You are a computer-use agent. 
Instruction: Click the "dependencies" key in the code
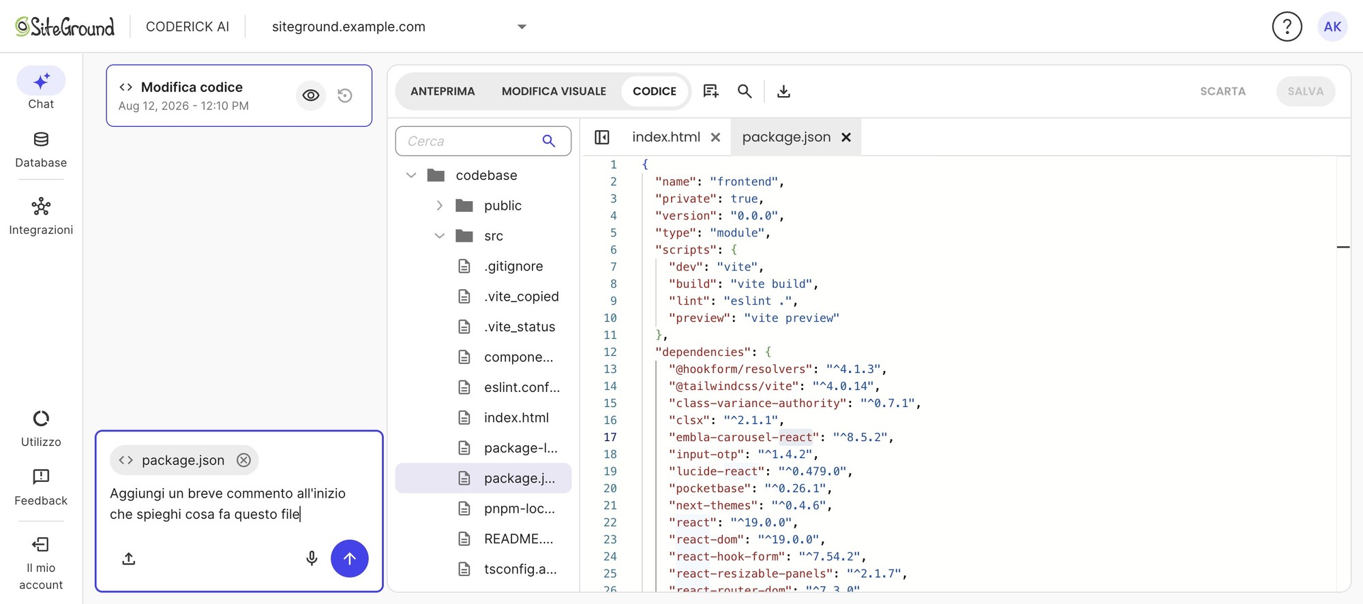tap(702, 352)
